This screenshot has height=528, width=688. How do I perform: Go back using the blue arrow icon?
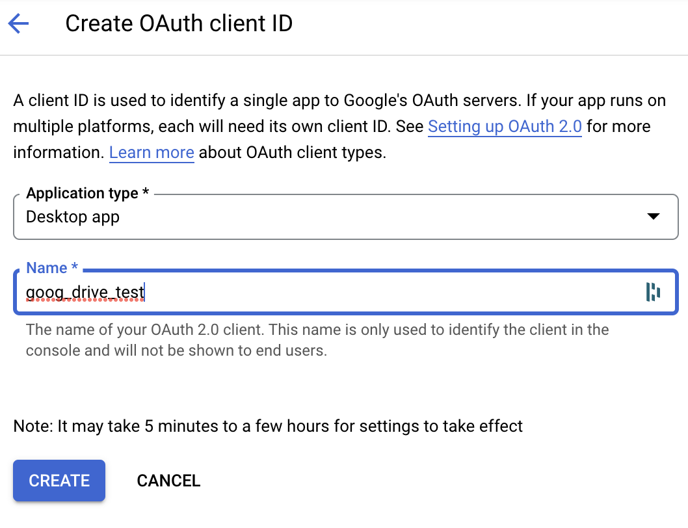click(18, 23)
